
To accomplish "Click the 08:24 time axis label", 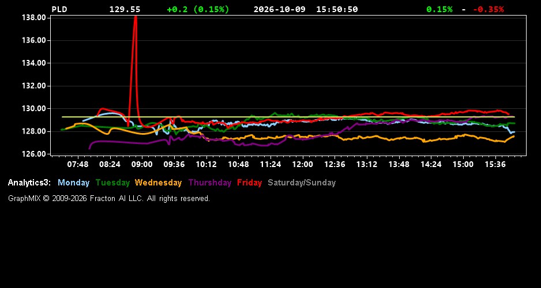I will point(110,165).
